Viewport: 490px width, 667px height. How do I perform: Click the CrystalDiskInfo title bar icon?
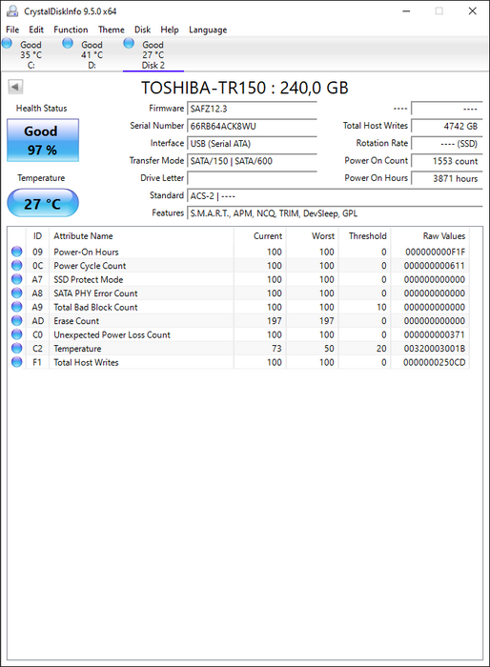12,11
